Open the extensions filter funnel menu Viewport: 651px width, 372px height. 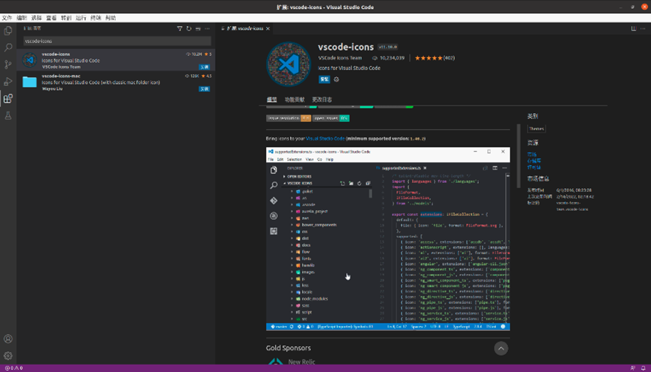click(x=180, y=29)
